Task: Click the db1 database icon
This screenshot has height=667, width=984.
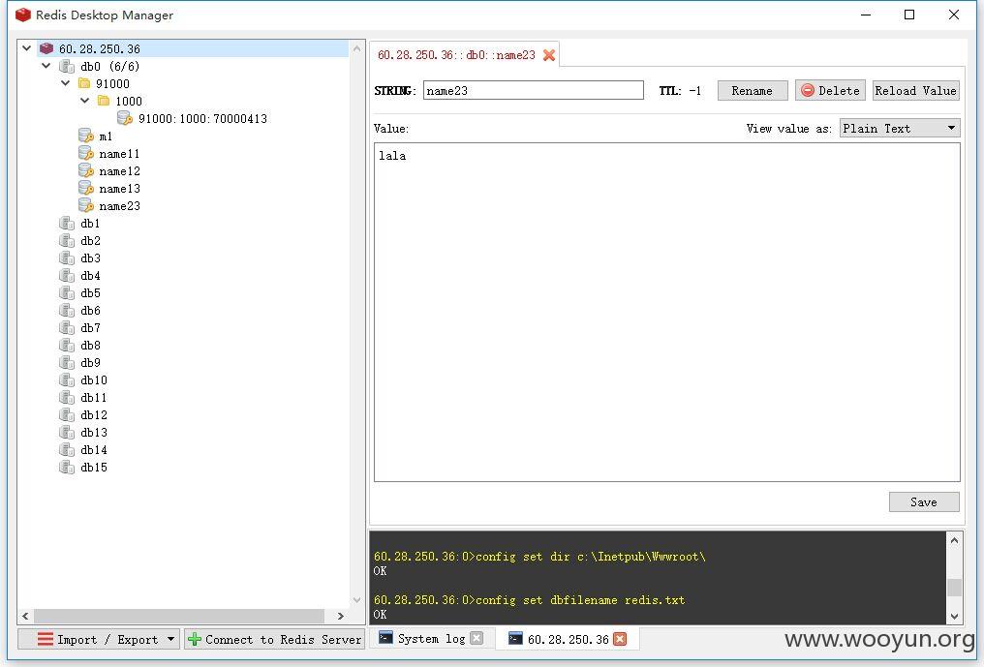Action: click(x=67, y=223)
